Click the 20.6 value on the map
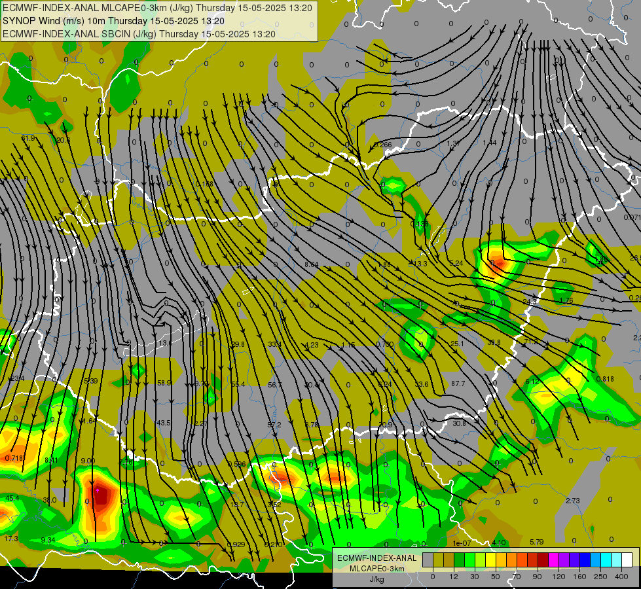Screen dimensions: 641x589 (64, 140)
